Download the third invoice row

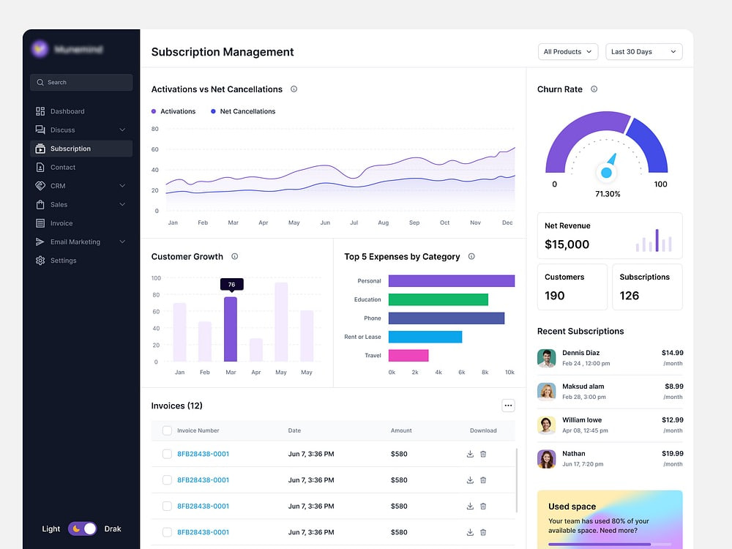470,506
